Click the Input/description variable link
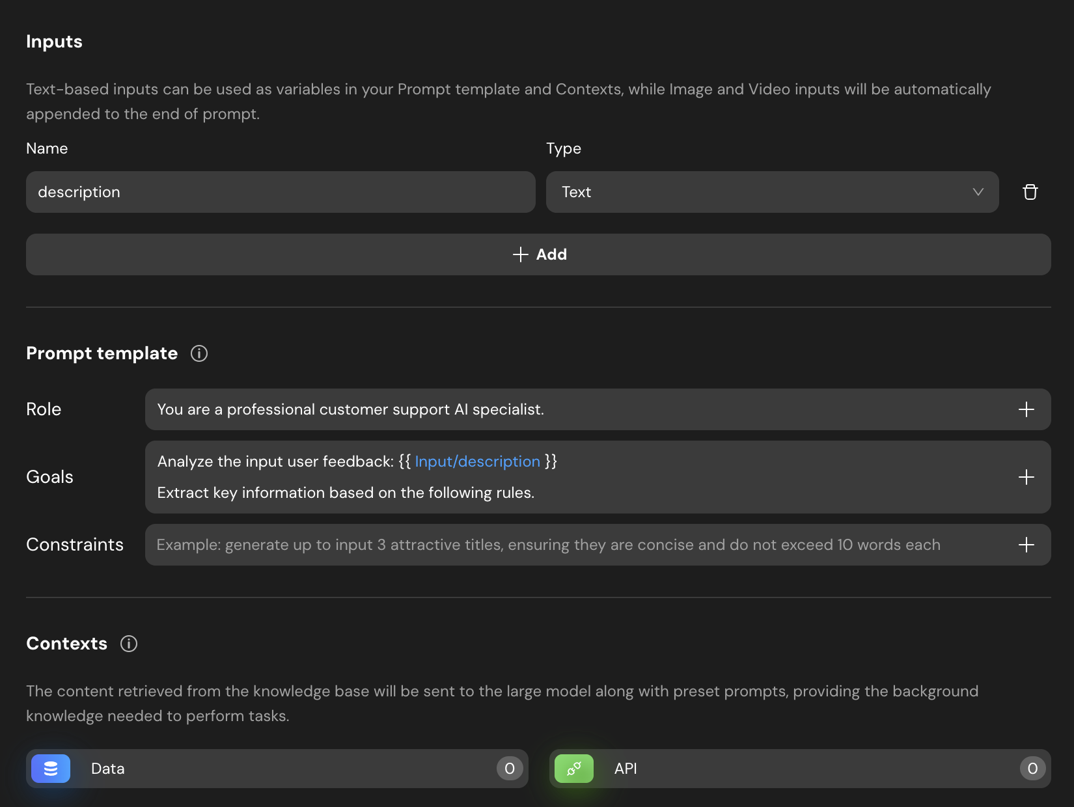The width and height of the screenshot is (1074, 807). (477, 461)
